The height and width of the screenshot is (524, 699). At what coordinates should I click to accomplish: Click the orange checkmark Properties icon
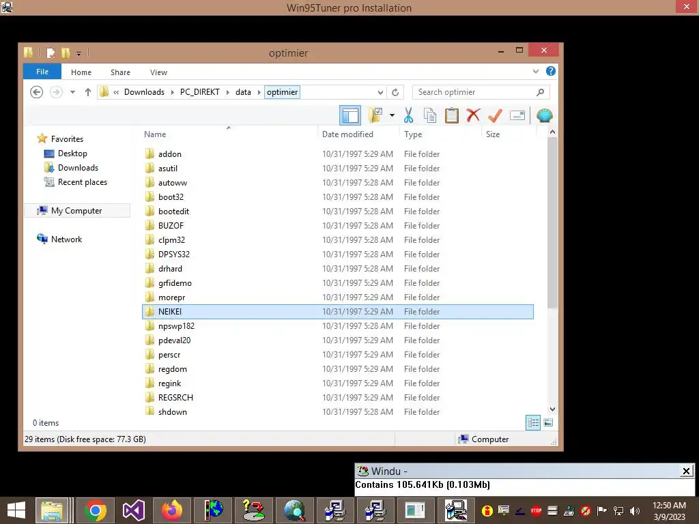click(496, 115)
